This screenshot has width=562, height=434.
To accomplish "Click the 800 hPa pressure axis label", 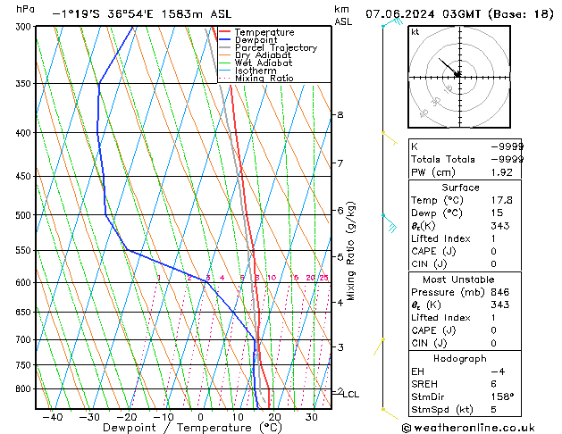I will tap(25, 388).
